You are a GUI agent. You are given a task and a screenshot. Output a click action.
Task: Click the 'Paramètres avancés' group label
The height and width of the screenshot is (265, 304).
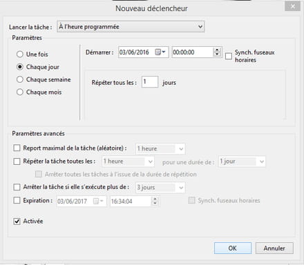pos(38,133)
